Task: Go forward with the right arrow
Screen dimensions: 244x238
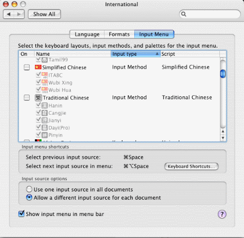Action: (19, 14)
